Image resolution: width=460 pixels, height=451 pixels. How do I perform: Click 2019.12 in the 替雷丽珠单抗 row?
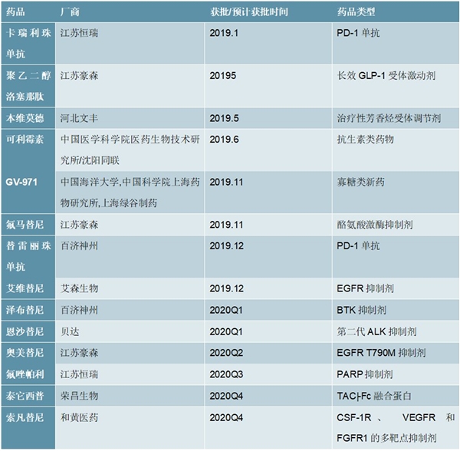226,246
